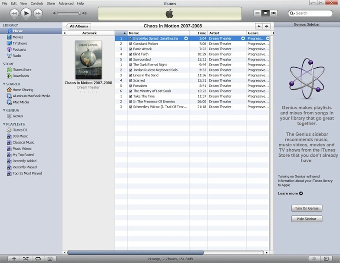Go to previous album arrow
This screenshot has width=340, height=263.
point(259,26)
